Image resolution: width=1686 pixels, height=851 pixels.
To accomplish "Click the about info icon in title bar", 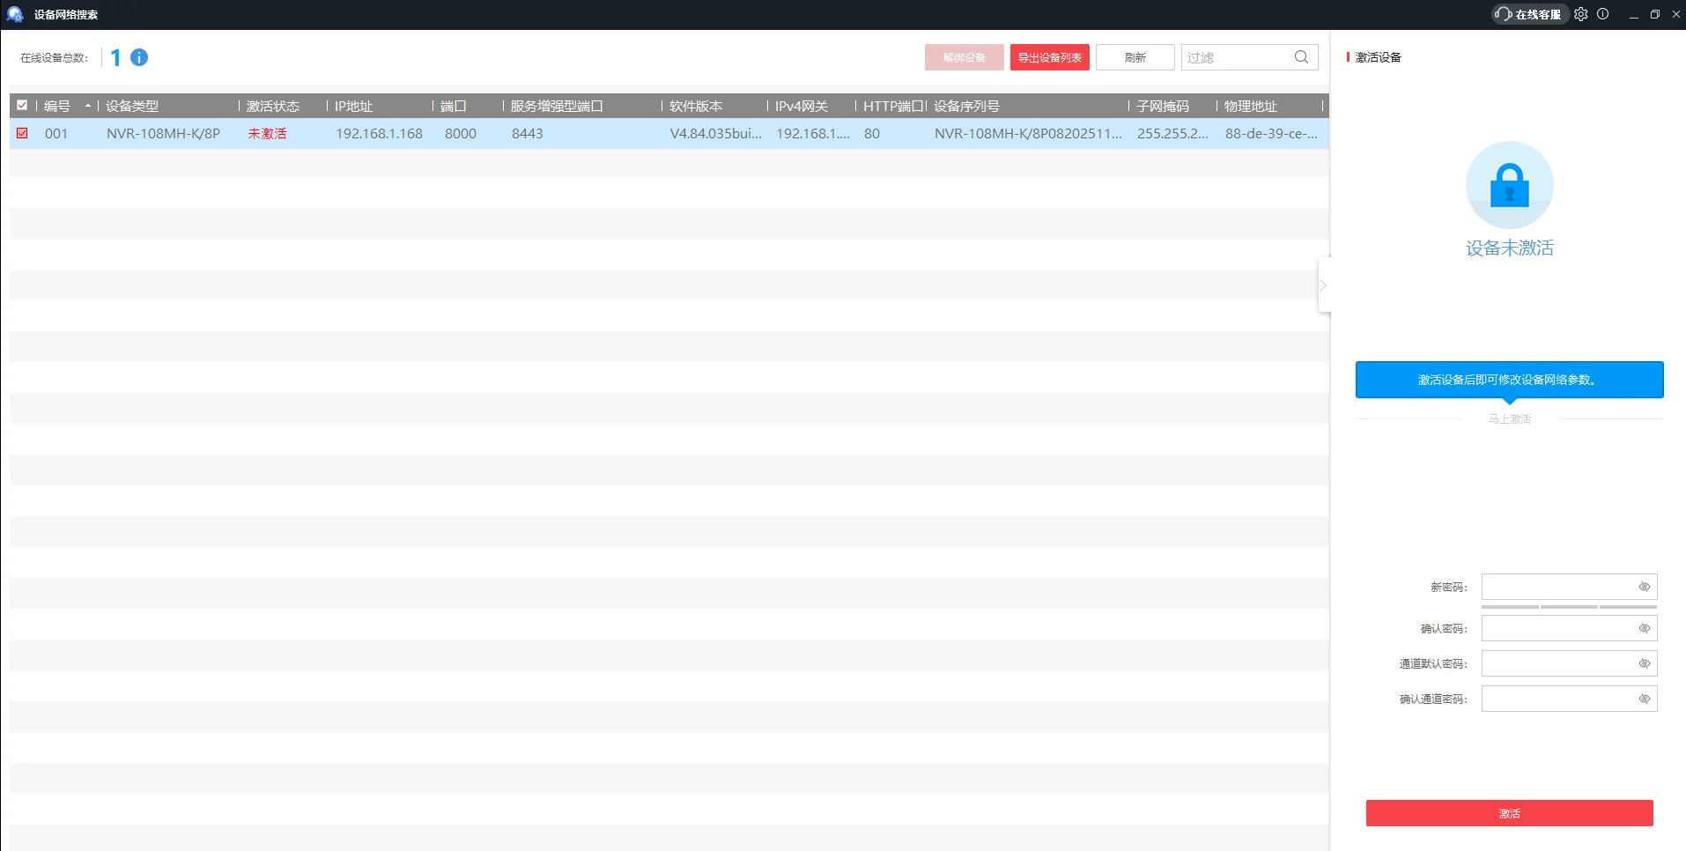I will 1603,14.
